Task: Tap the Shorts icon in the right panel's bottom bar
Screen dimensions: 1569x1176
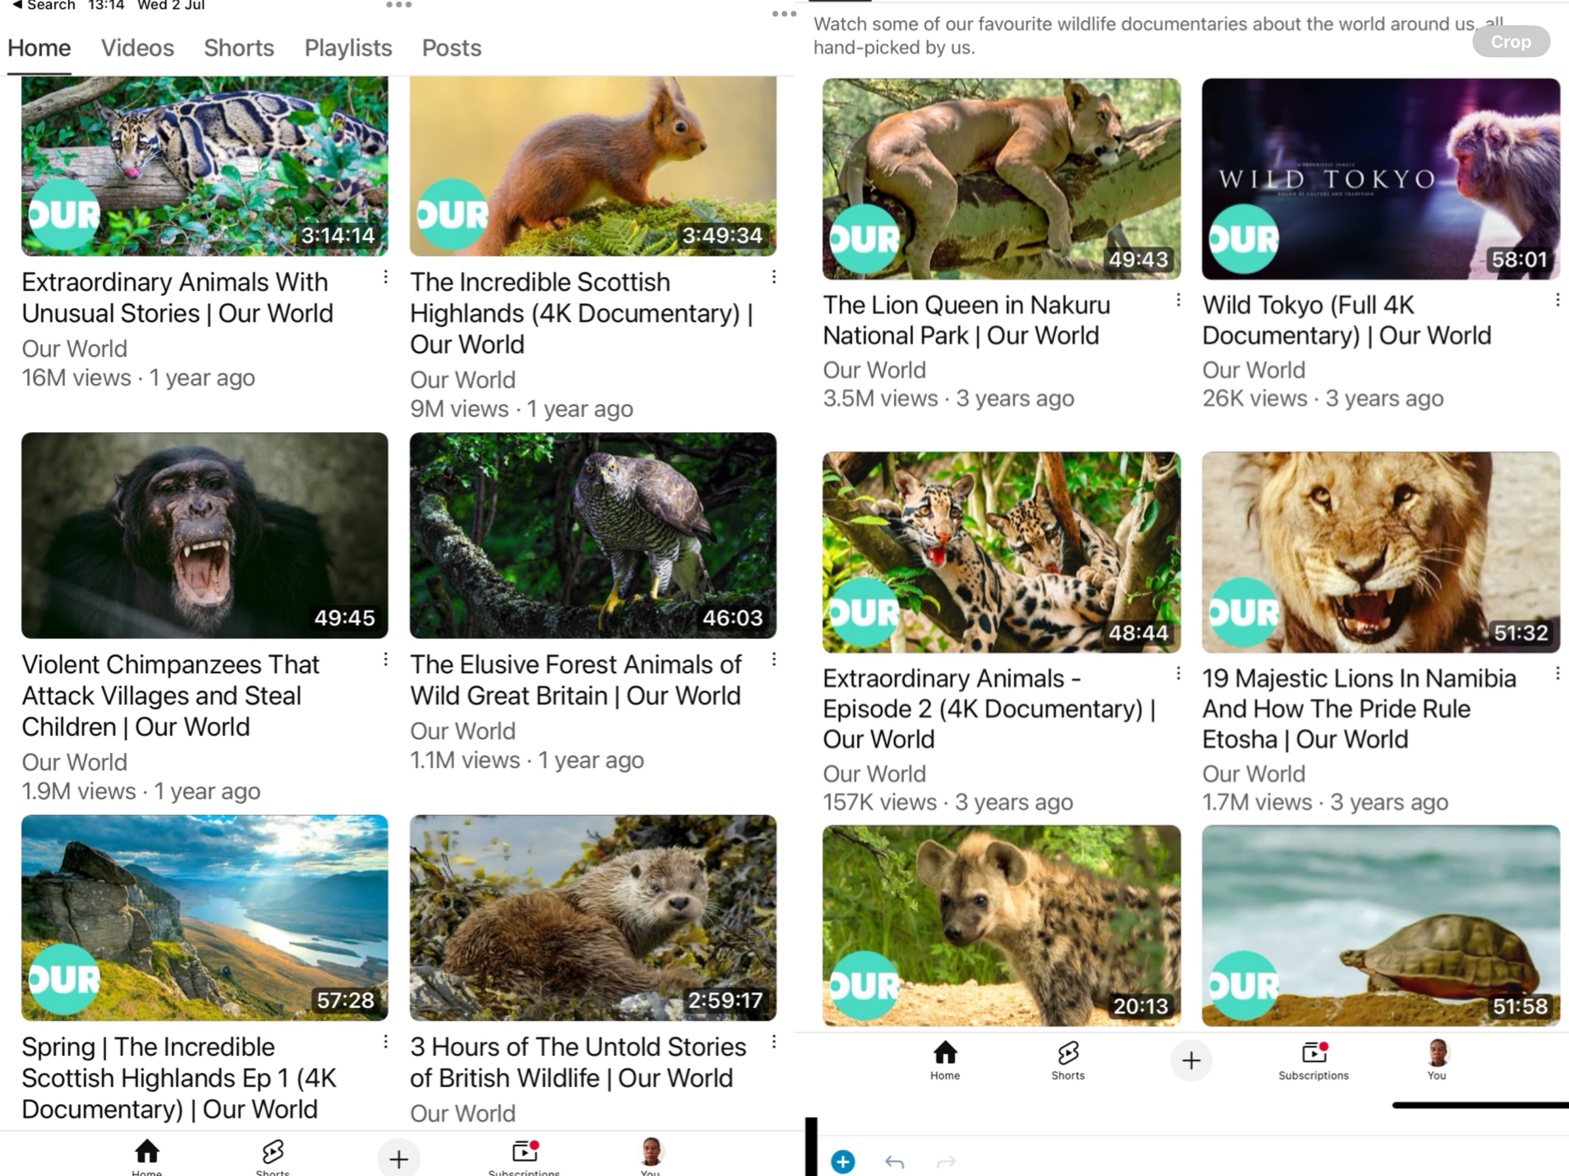Action: pyautogui.click(x=1068, y=1053)
